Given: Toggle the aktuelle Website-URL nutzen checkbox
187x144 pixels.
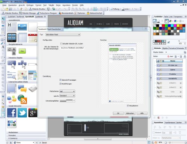Looking at the screenshot, I should [x=61, y=43].
